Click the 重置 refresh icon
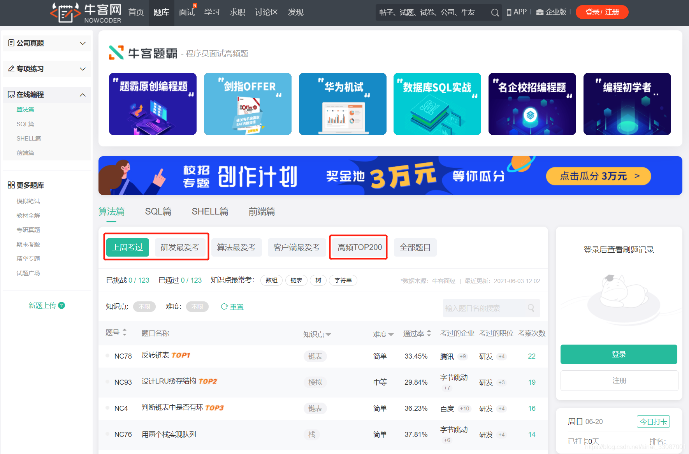This screenshot has height=454, width=689. pyautogui.click(x=224, y=306)
